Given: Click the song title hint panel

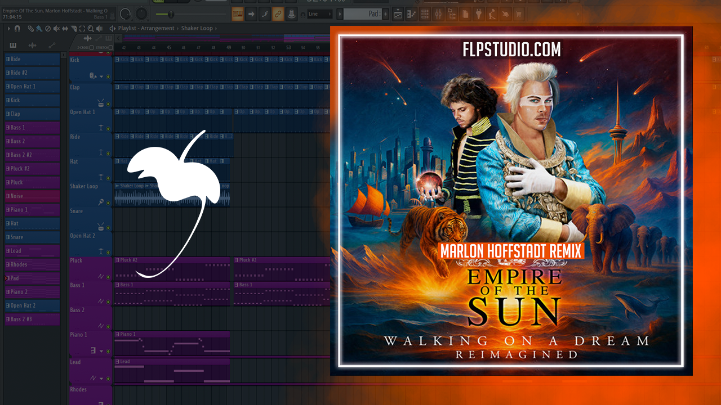Looking at the screenshot, I should coord(58,13).
